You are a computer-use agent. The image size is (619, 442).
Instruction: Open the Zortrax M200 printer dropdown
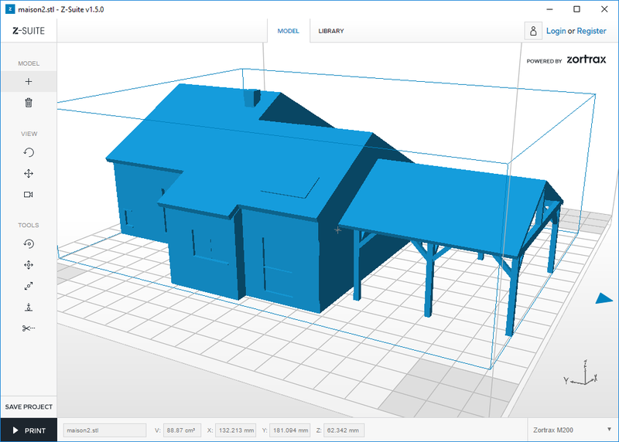click(571, 430)
